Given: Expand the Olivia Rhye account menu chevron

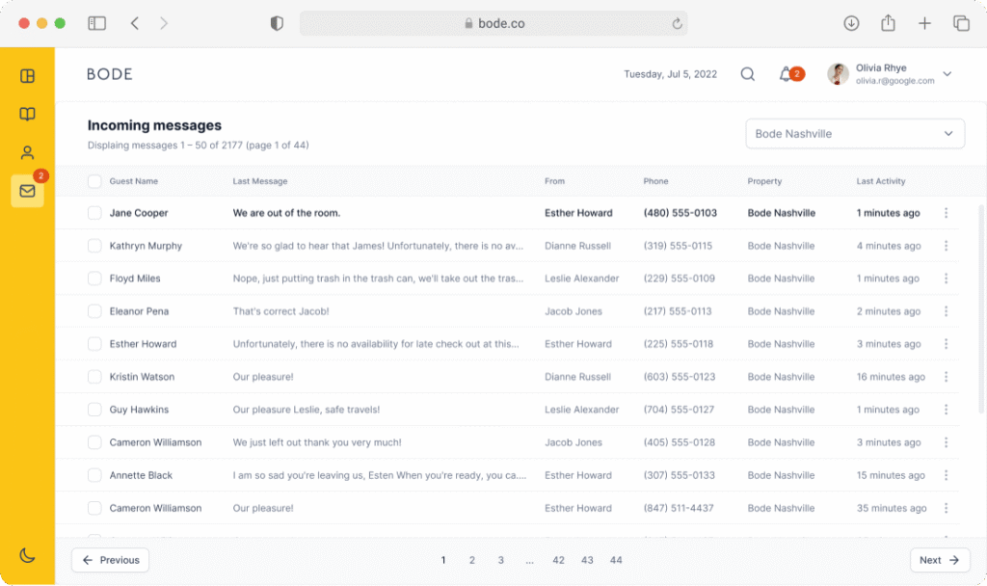Looking at the screenshot, I should 947,74.
